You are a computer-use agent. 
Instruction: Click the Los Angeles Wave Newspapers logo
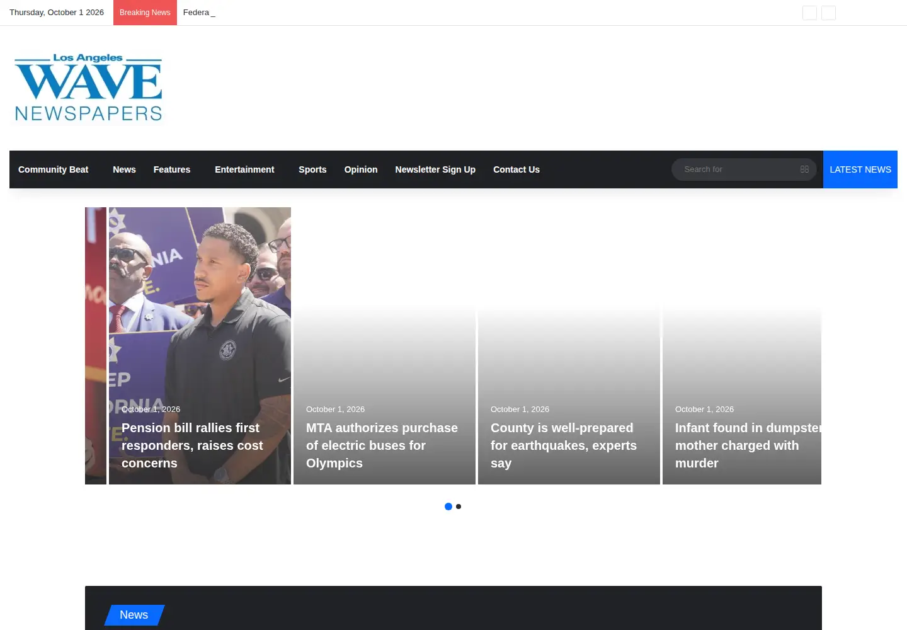point(88,88)
